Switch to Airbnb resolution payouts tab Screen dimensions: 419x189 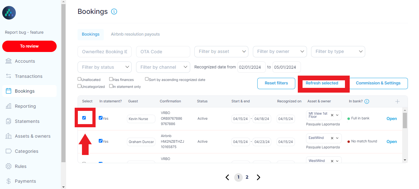point(135,34)
